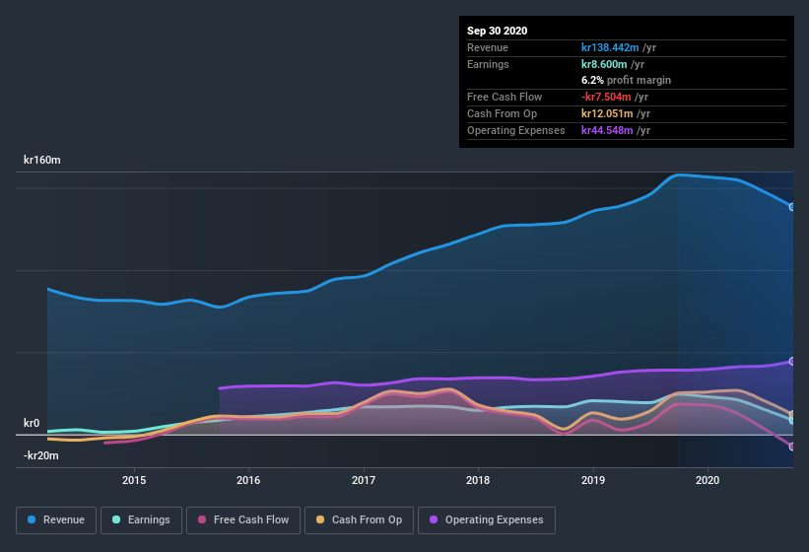The image size is (809, 552).
Task: Toggle the Cash From Op legend button
Action: coord(359,520)
